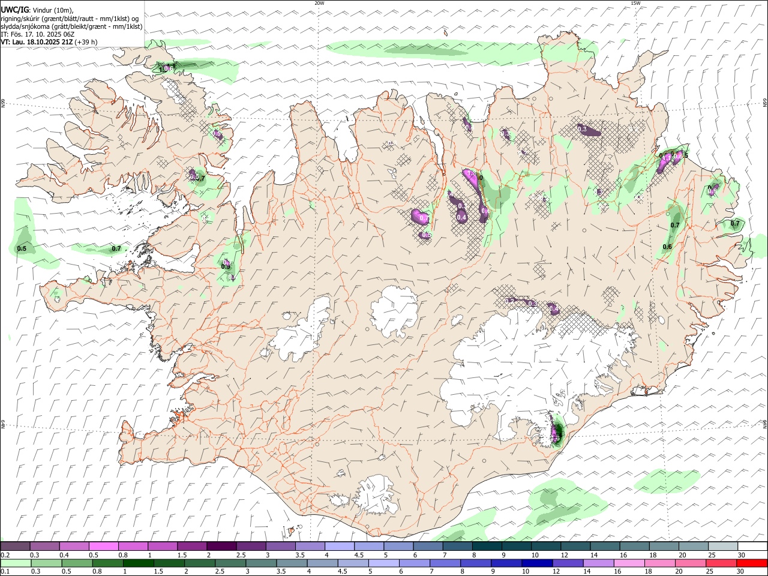Click the greyish-purple swatch above top-row '0.2'
768x576 pixels.
[15, 547]
